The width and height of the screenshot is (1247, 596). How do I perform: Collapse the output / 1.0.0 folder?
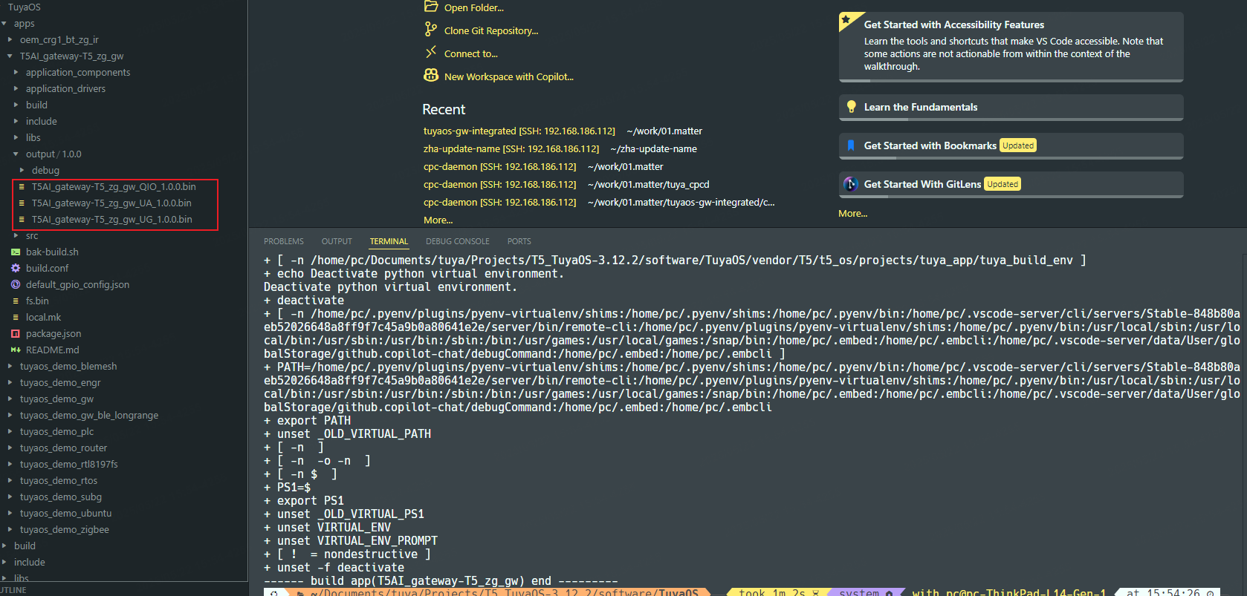(x=16, y=154)
